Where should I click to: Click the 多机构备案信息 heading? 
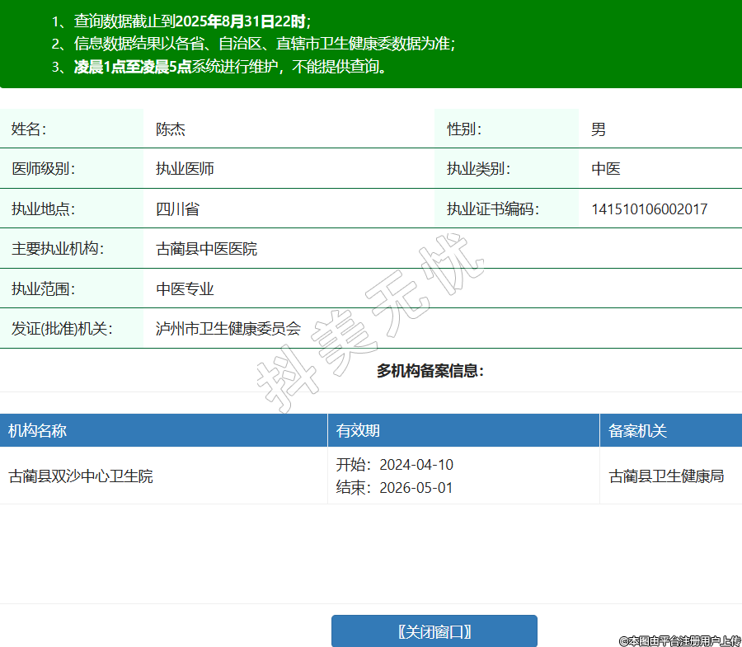click(430, 371)
